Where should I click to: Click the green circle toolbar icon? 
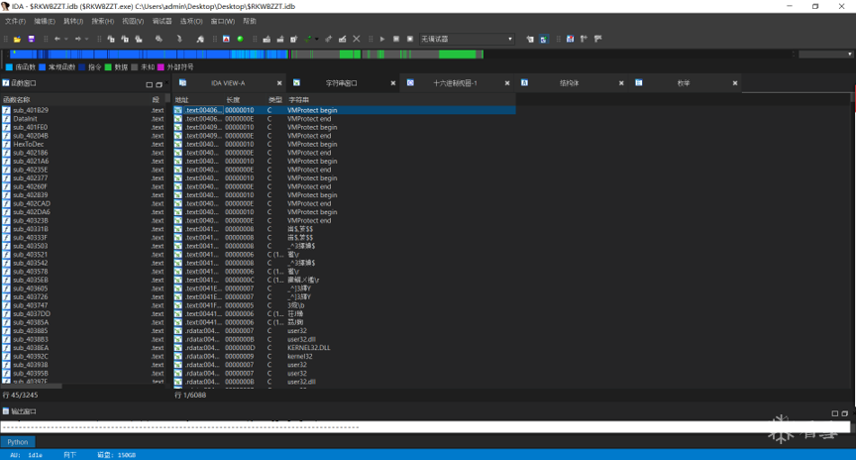click(x=240, y=40)
